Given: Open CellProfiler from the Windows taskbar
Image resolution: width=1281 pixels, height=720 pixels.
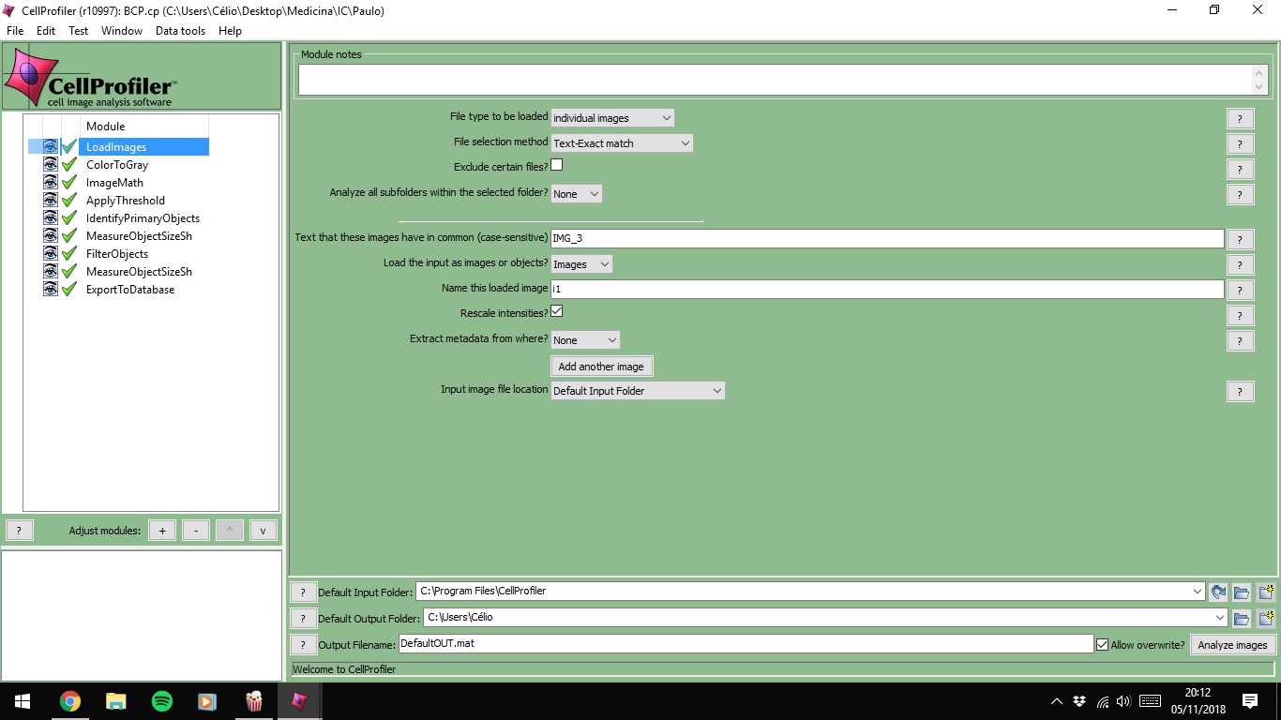Looking at the screenshot, I should point(299,700).
